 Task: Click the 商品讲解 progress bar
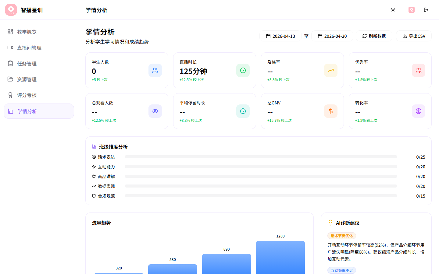click(x=261, y=176)
